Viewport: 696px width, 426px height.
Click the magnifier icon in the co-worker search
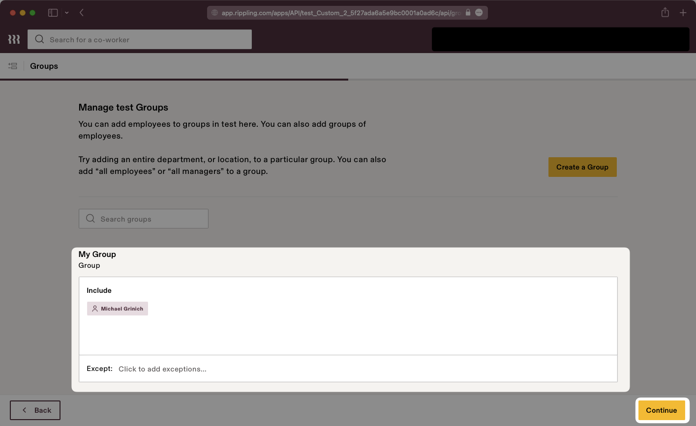click(39, 39)
